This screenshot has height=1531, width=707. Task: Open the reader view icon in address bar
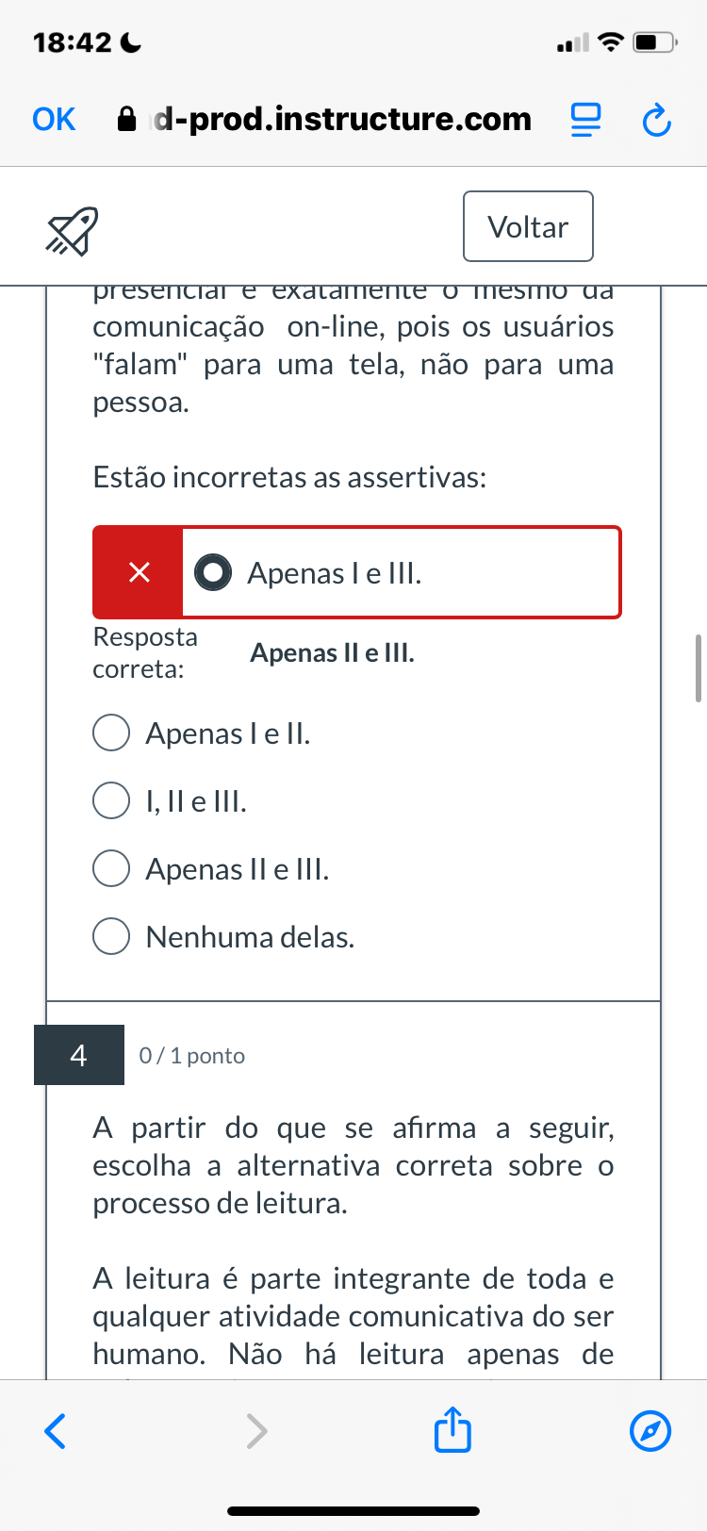(585, 120)
